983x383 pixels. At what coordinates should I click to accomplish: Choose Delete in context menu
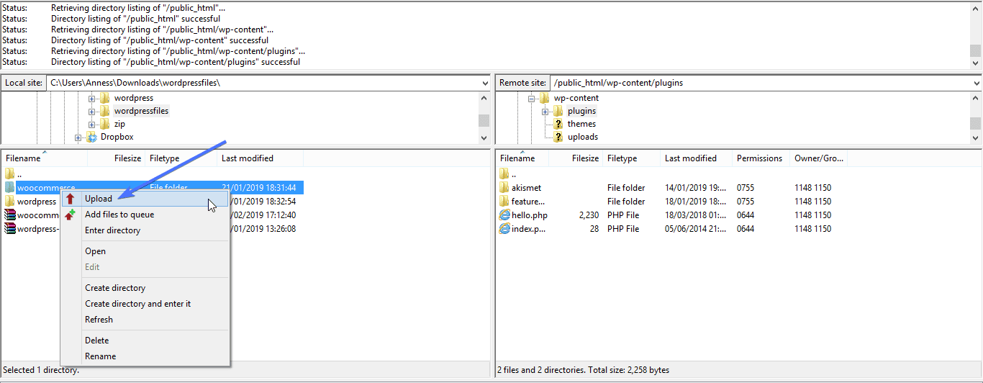145,341
